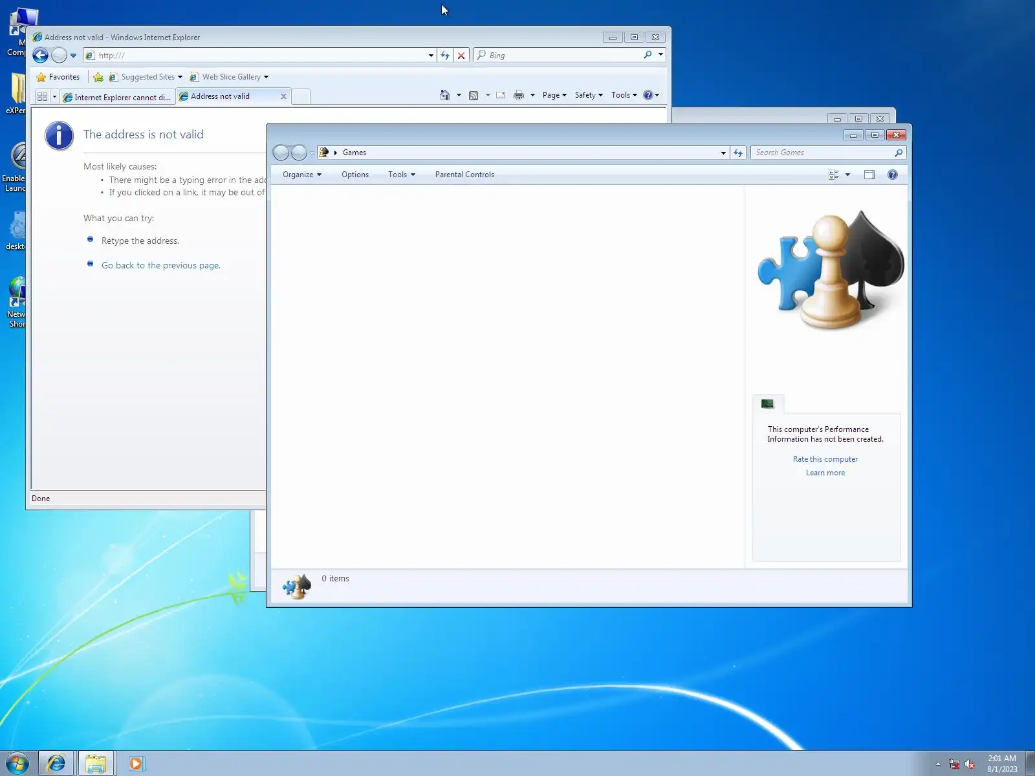Click the volume muted tray icon
The image size is (1035, 776).
[970, 764]
